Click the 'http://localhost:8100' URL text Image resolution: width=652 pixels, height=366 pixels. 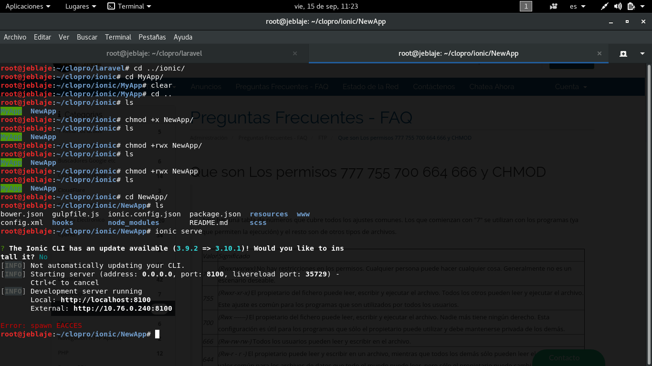point(105,300)
